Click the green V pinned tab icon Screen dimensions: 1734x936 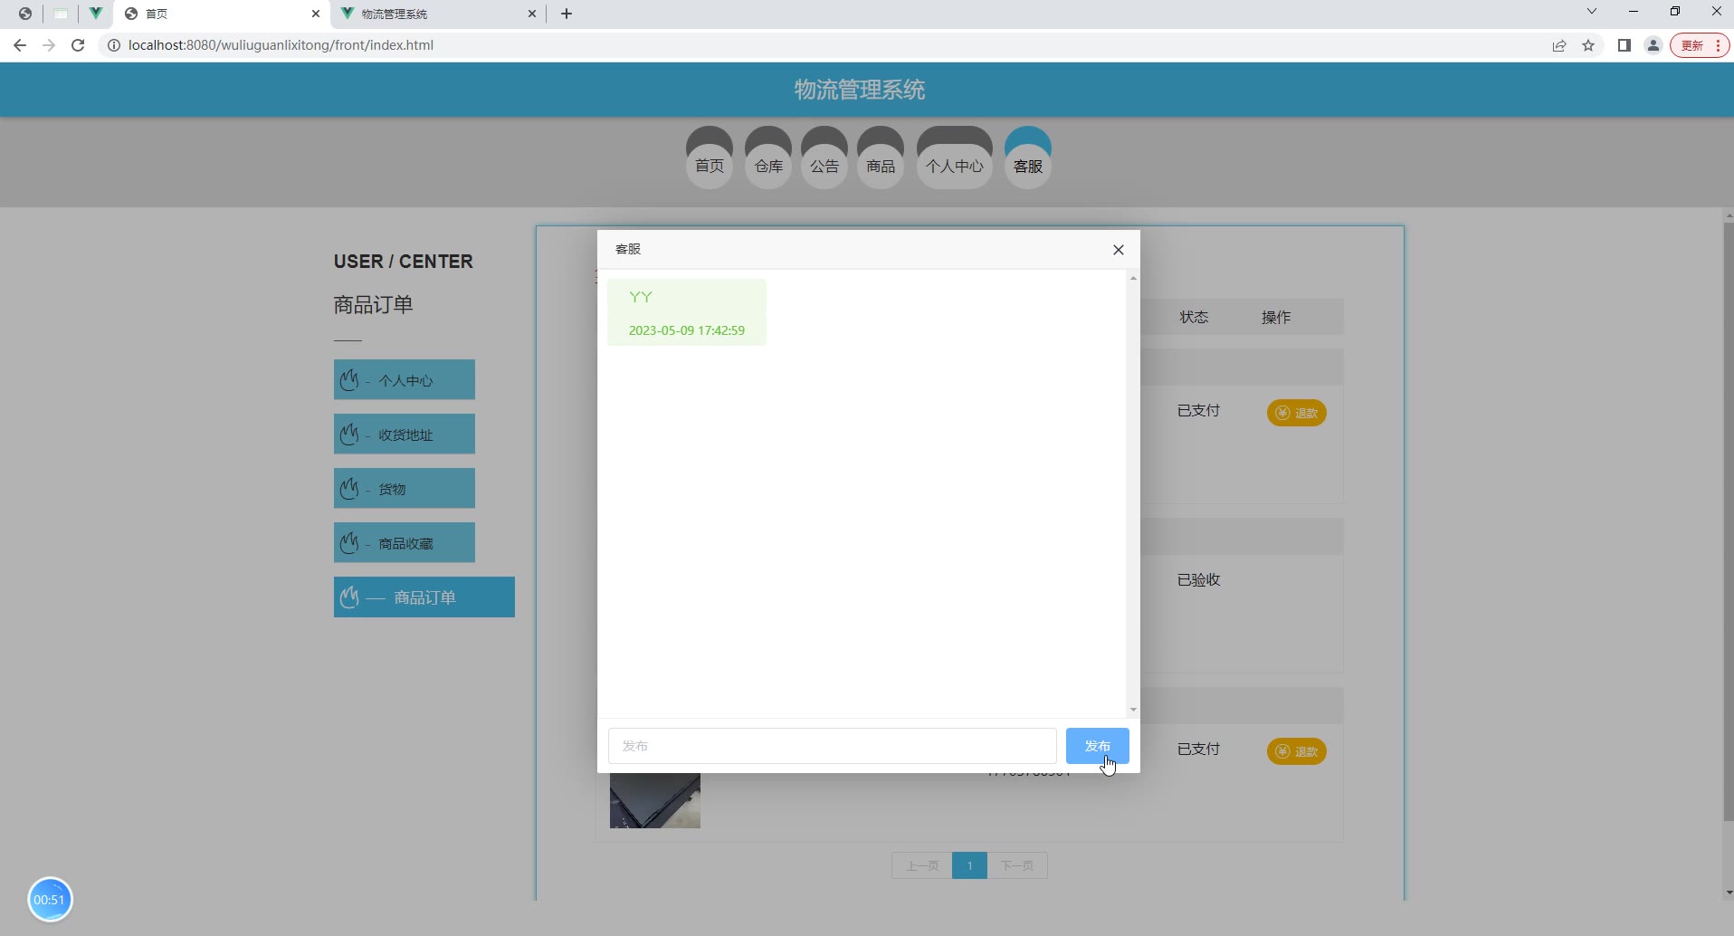coord(95,14)
